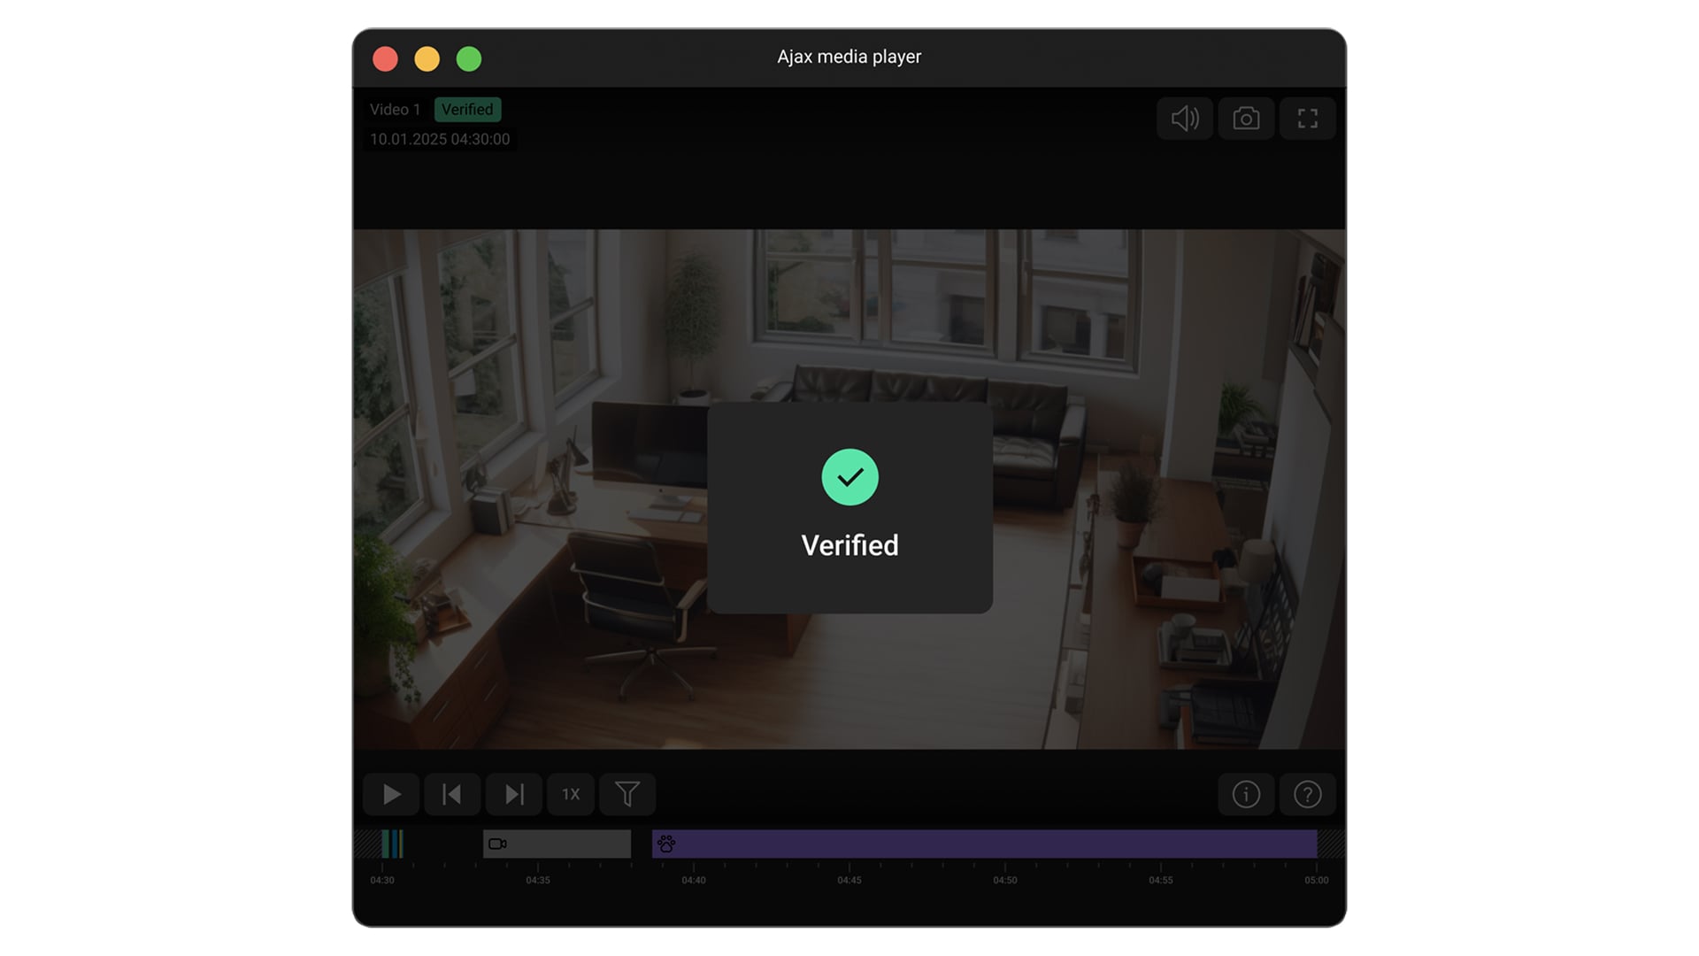The width and height of the screenshot is (1699, 956).
Task: Click the green checkmark circle in the popup
Action: pyautogui.click(x=849, y=477)
